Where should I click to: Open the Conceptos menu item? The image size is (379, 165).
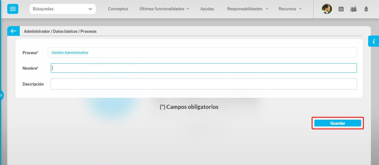click(118, 9)
